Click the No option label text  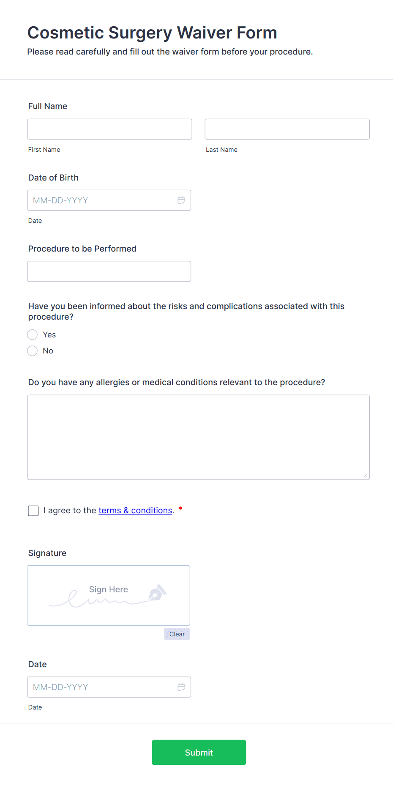[48, 351]
